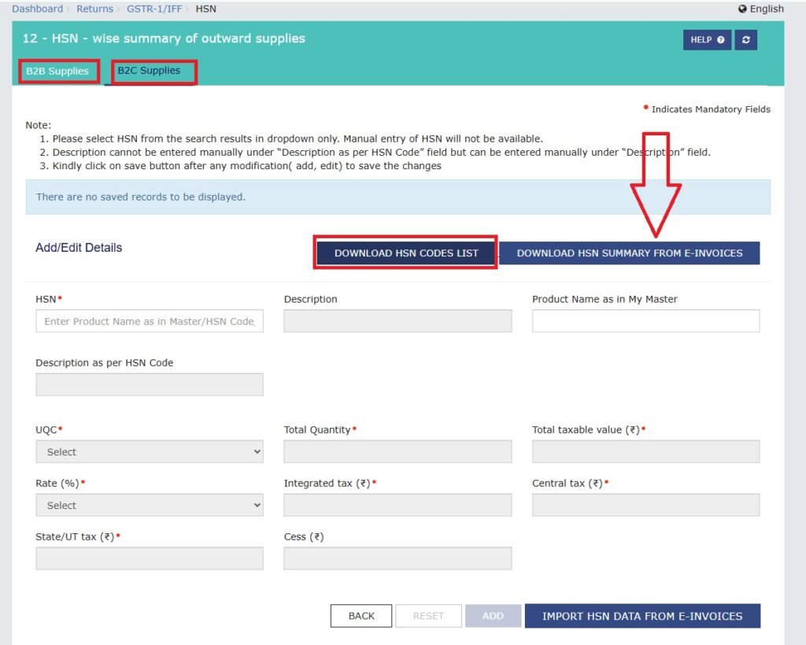
Task: Click the globe English language selector
Action: click(761, 9)
